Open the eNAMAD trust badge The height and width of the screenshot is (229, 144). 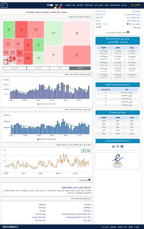pos(118,161)
